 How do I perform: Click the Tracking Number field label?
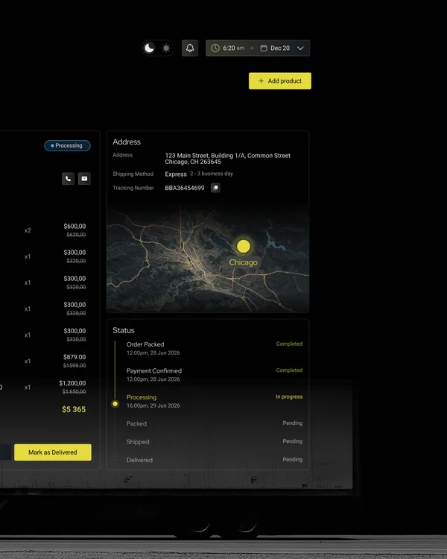point(133,188)
